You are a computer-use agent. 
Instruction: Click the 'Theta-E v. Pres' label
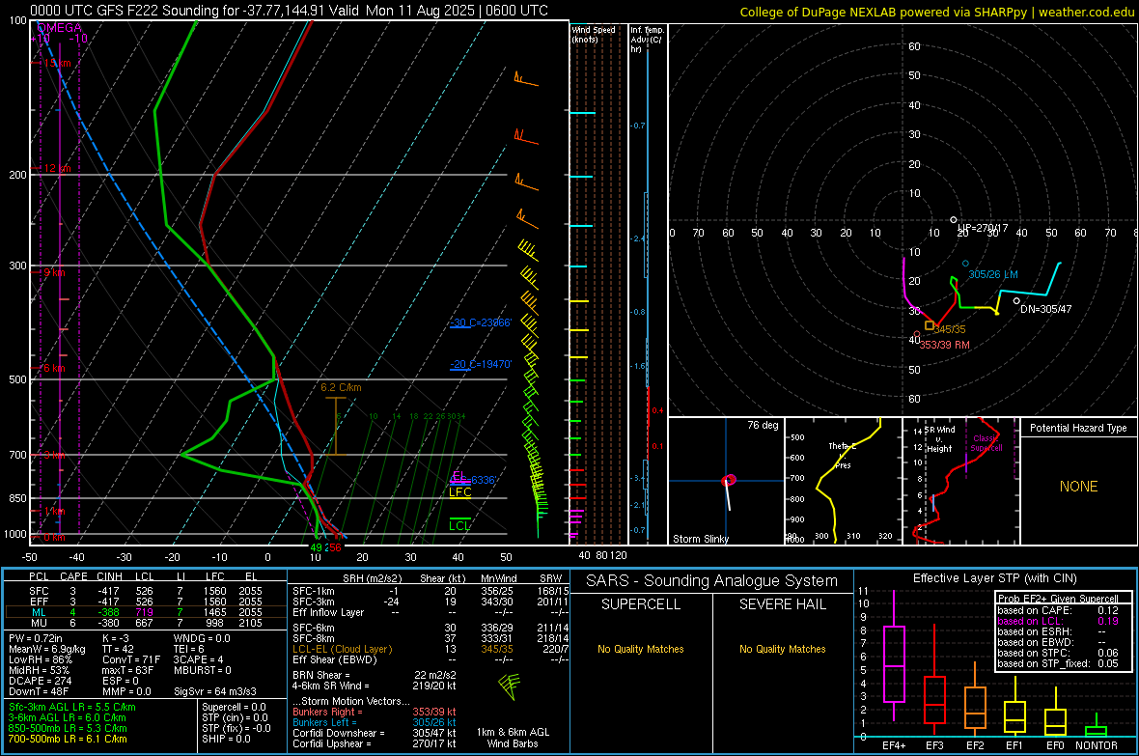pos(842,455)
